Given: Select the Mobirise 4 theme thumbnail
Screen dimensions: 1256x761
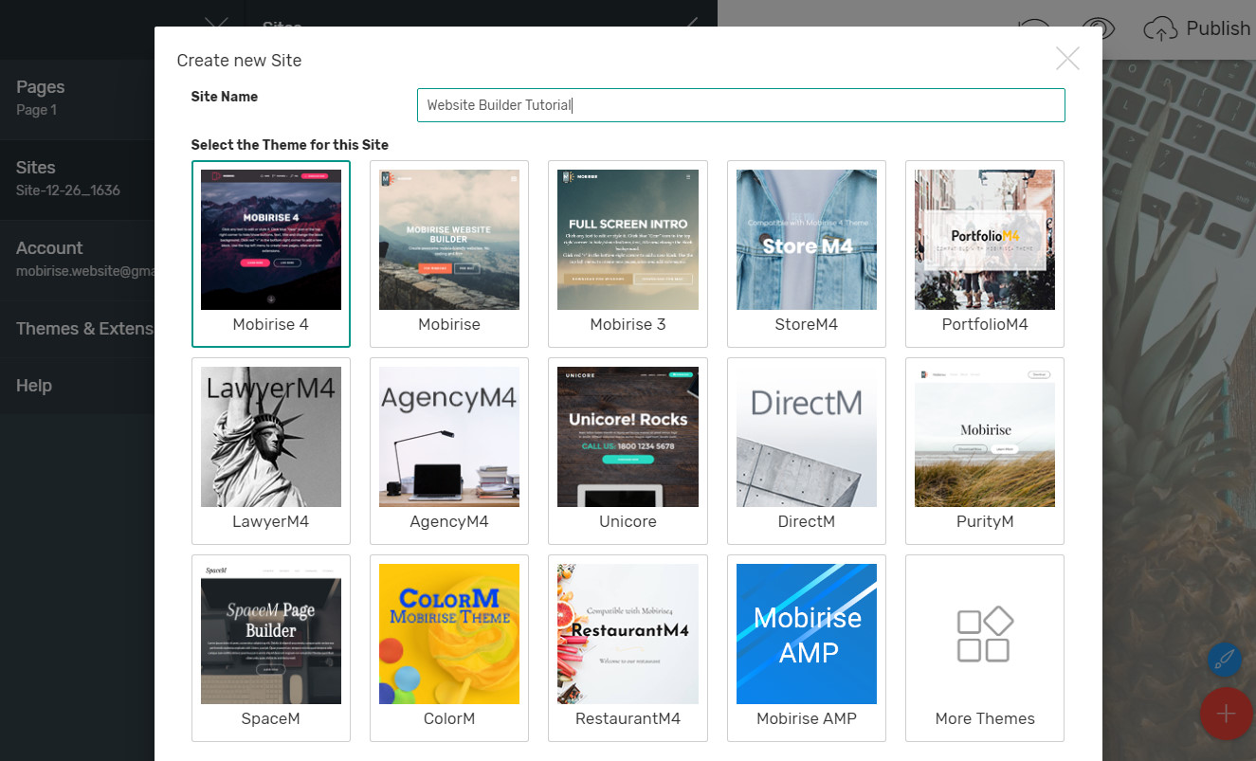Looking at the screenshot, I should point(271,254).
